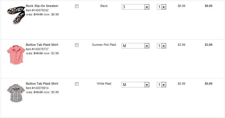
Task: Open the sneaker size dropdown showing 3
Action: point(135,7)
